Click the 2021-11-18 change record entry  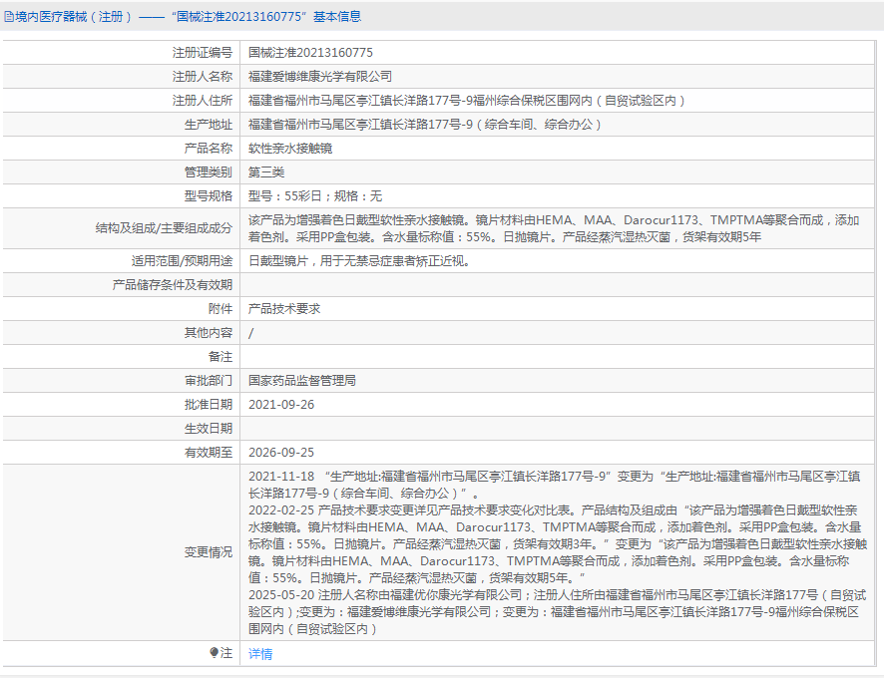click(x=553, y=485)
